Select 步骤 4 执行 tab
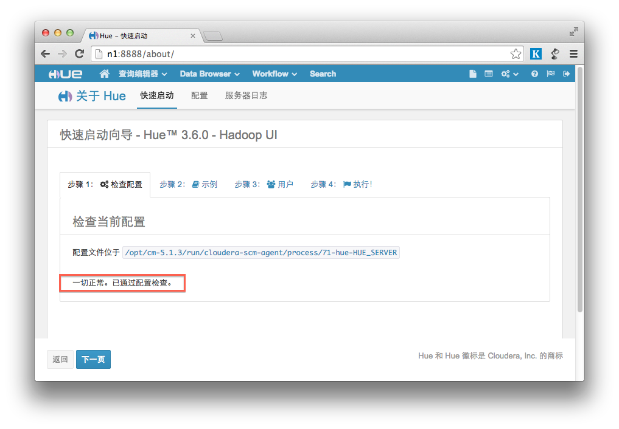Screen dimensions: 619x429 341,184
